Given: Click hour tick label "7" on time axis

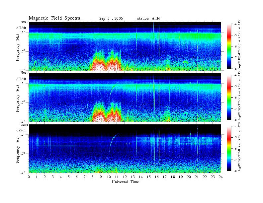Looking at the screenshot, I should [x=85, y=177].
